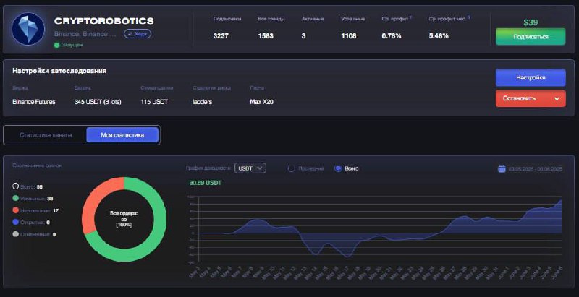This screenshot has height=297, width=579.
Task: Click the Max X20 leverage value
Action: (261, 102)
